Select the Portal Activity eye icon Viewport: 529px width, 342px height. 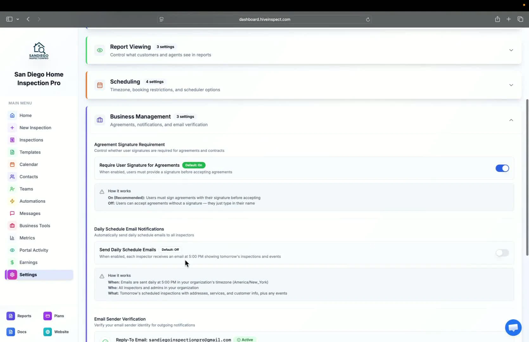pyautogui.click(x=12, y=250)
